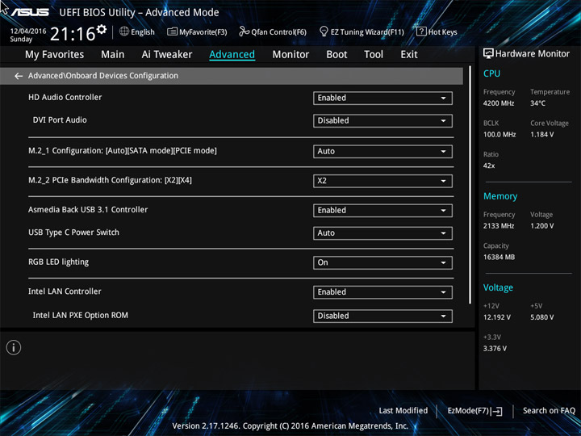
Task: Click Last Modified button
Action: click(403, 411)
